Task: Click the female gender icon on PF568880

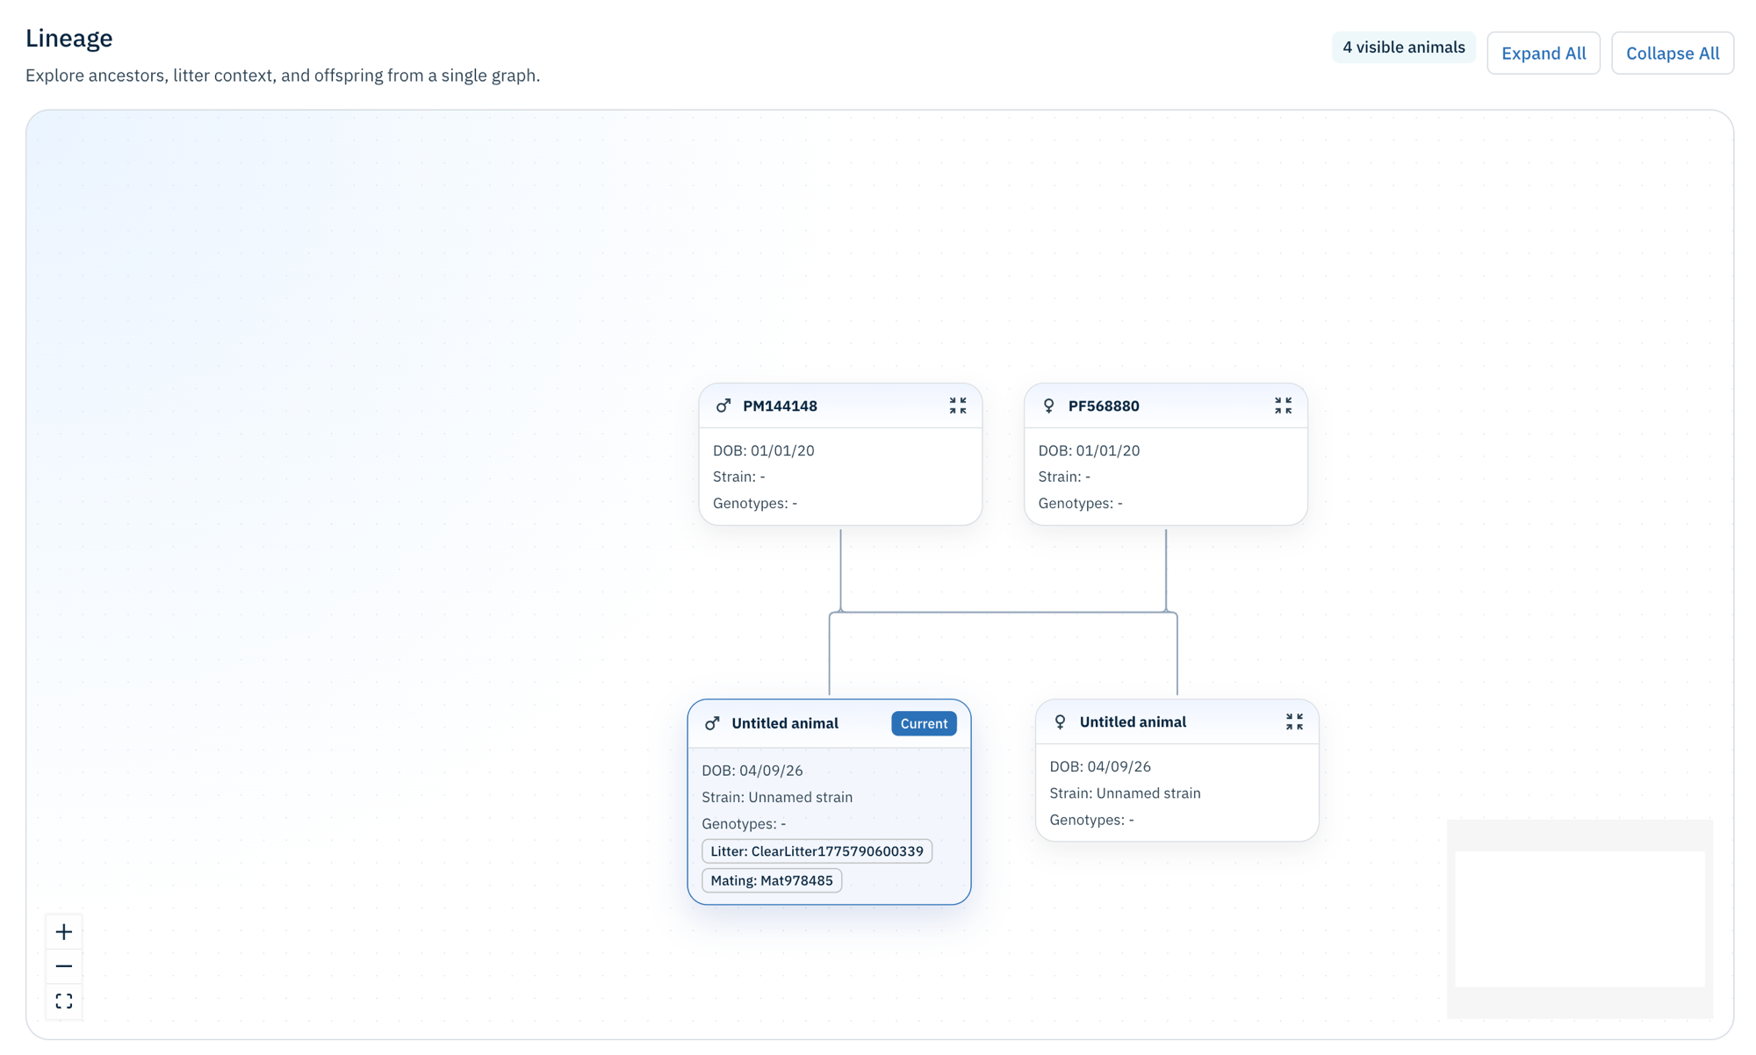Action: 1048,405
